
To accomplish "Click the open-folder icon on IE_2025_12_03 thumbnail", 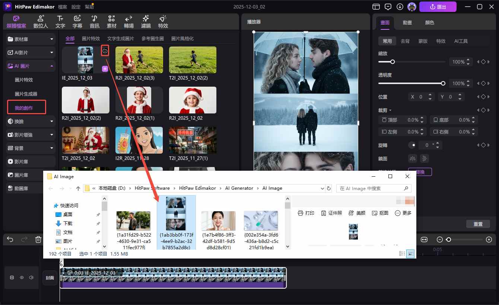I will coord(105,51).
